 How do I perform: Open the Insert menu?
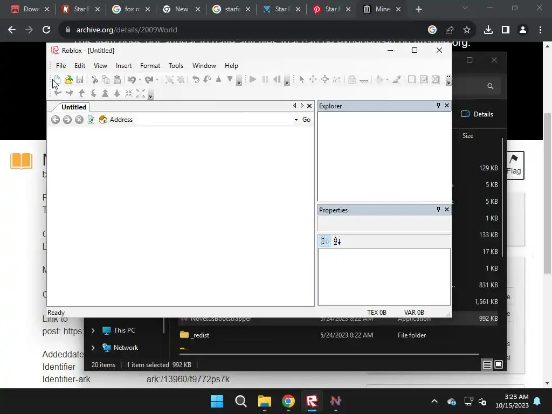(x=123, y=65)
